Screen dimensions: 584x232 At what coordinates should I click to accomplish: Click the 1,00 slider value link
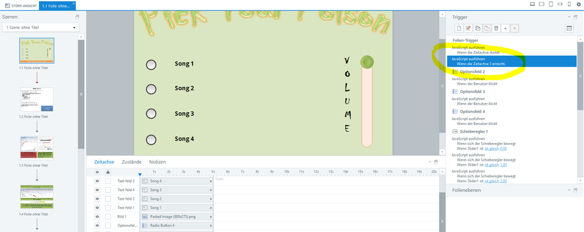[503, 165]
